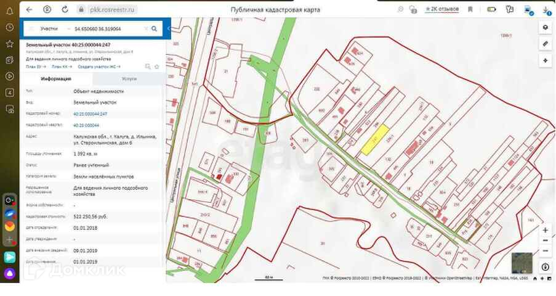Zoom in the map with plus
Image resolution: width=556 pixels, height=296 pixels.
click(546, 230)
